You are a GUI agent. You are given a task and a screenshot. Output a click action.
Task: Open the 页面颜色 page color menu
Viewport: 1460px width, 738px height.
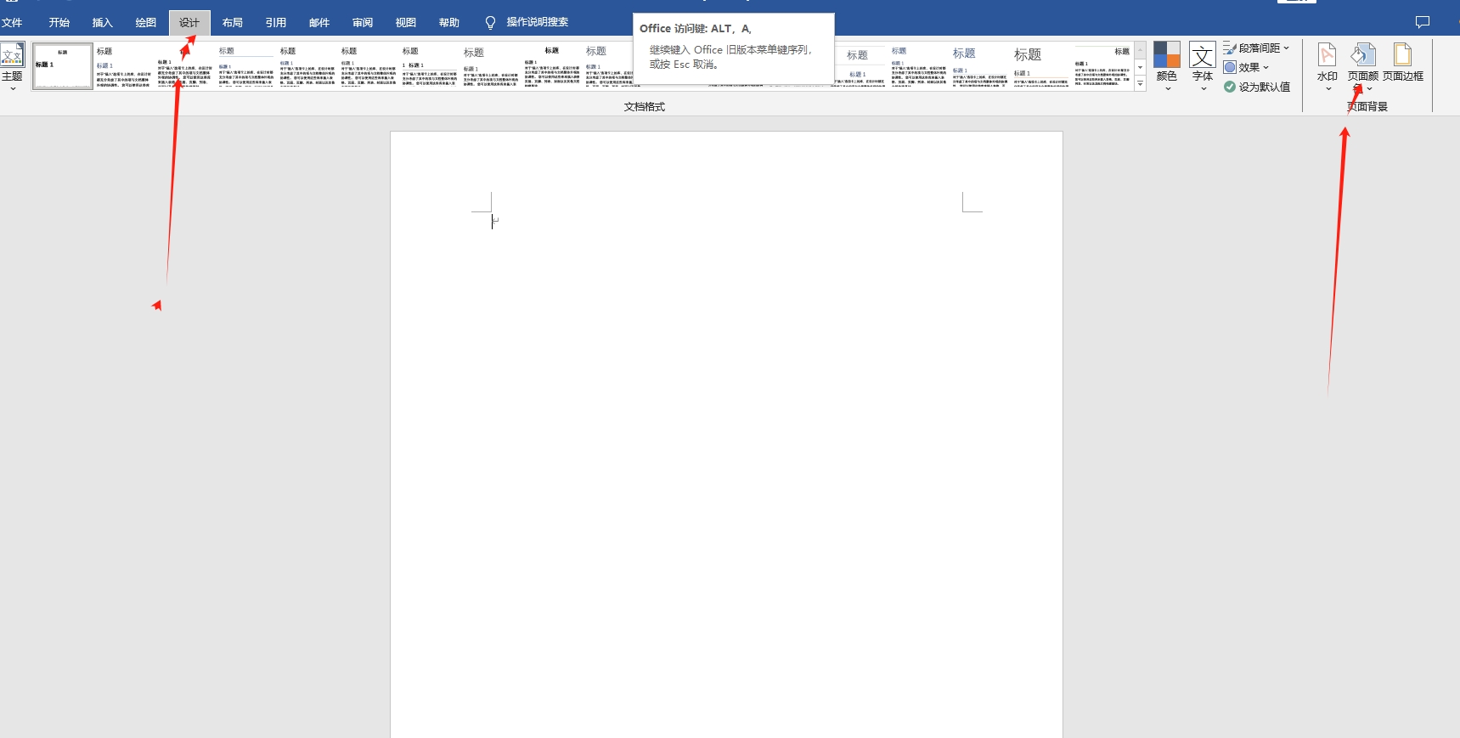coord(1363,65)
